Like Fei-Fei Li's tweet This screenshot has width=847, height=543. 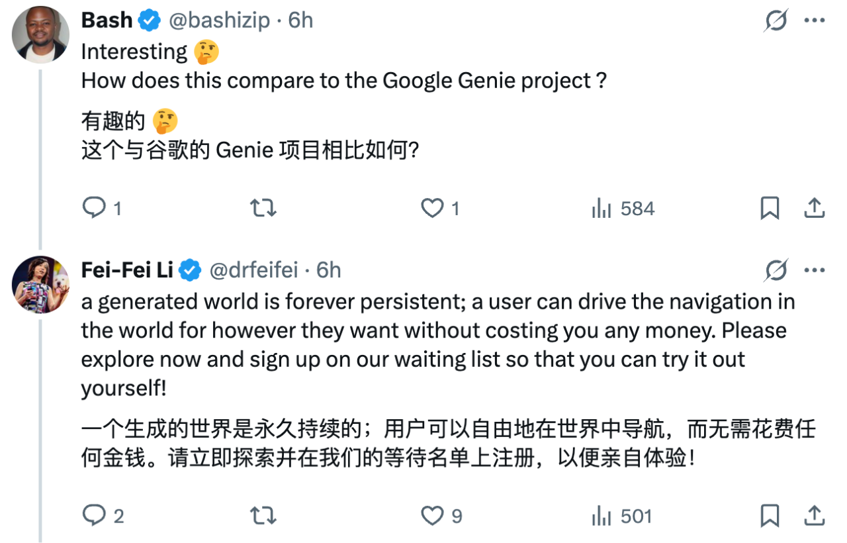[x=433, y=515]
